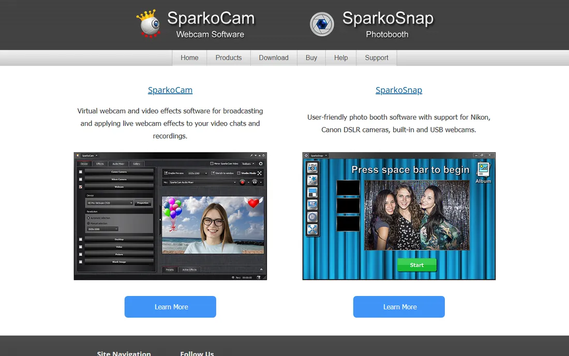Toggle the Stretch to window checkbox
The image size is (569, 356).
pos(213,173)
